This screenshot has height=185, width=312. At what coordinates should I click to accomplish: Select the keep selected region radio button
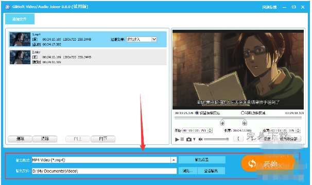pyautogui.click(x=197, y=113)
